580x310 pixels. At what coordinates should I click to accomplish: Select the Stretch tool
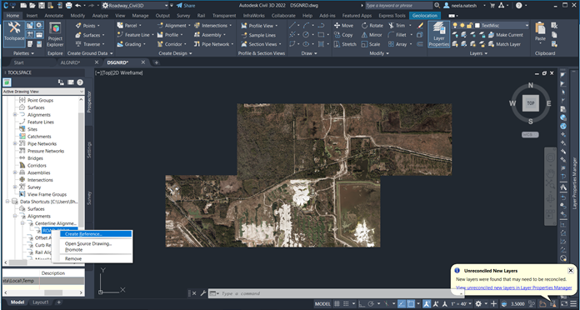click(x=345, y=44)
